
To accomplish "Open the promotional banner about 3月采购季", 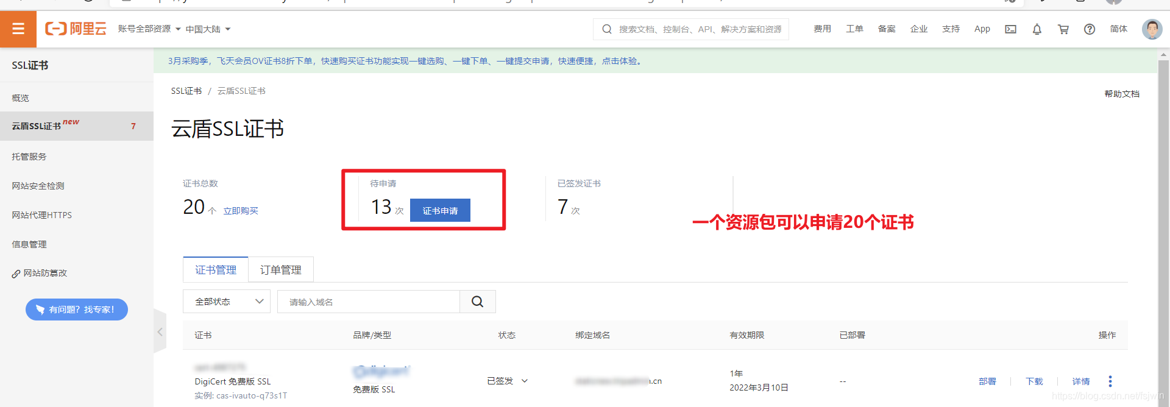I will coord(405,61).
